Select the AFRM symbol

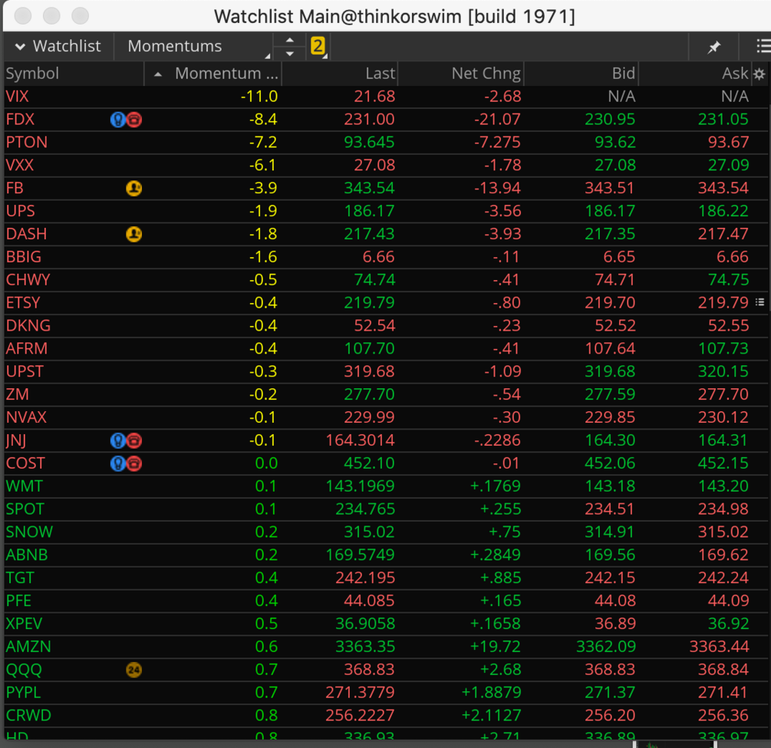pos(27,348)
